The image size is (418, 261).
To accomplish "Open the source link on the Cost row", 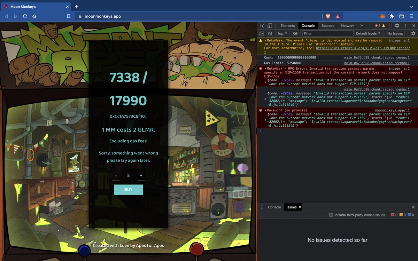I will [x=377, y=57].
